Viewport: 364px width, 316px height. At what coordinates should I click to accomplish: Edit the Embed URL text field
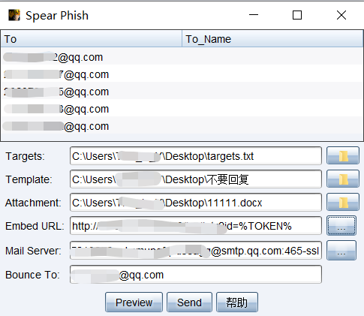tap(196, 226)
